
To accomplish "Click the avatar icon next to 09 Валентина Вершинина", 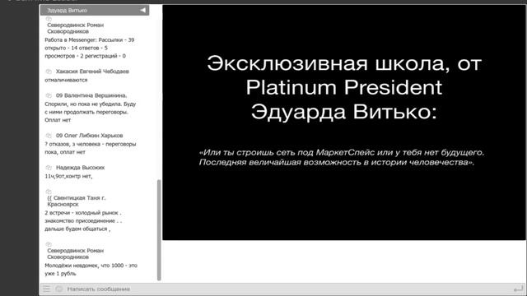I will click(x=49, y=95).
